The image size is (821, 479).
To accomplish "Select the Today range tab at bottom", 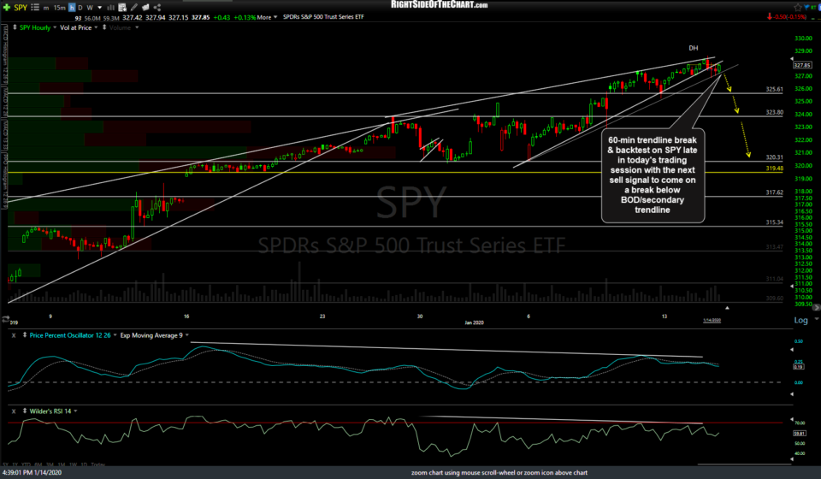I will pyautogui.click(x=97, y=464).
